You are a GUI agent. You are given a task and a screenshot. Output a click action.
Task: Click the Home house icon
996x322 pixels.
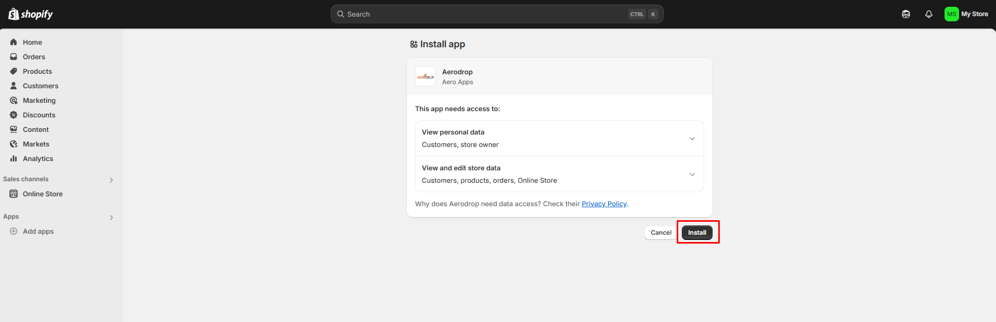click(14, 42)
